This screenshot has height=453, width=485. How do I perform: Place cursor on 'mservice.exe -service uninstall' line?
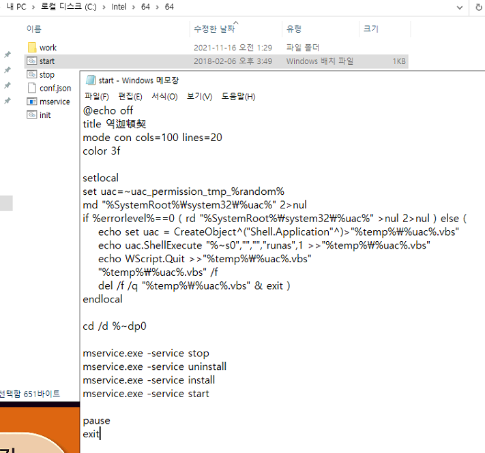coord(155,366)
